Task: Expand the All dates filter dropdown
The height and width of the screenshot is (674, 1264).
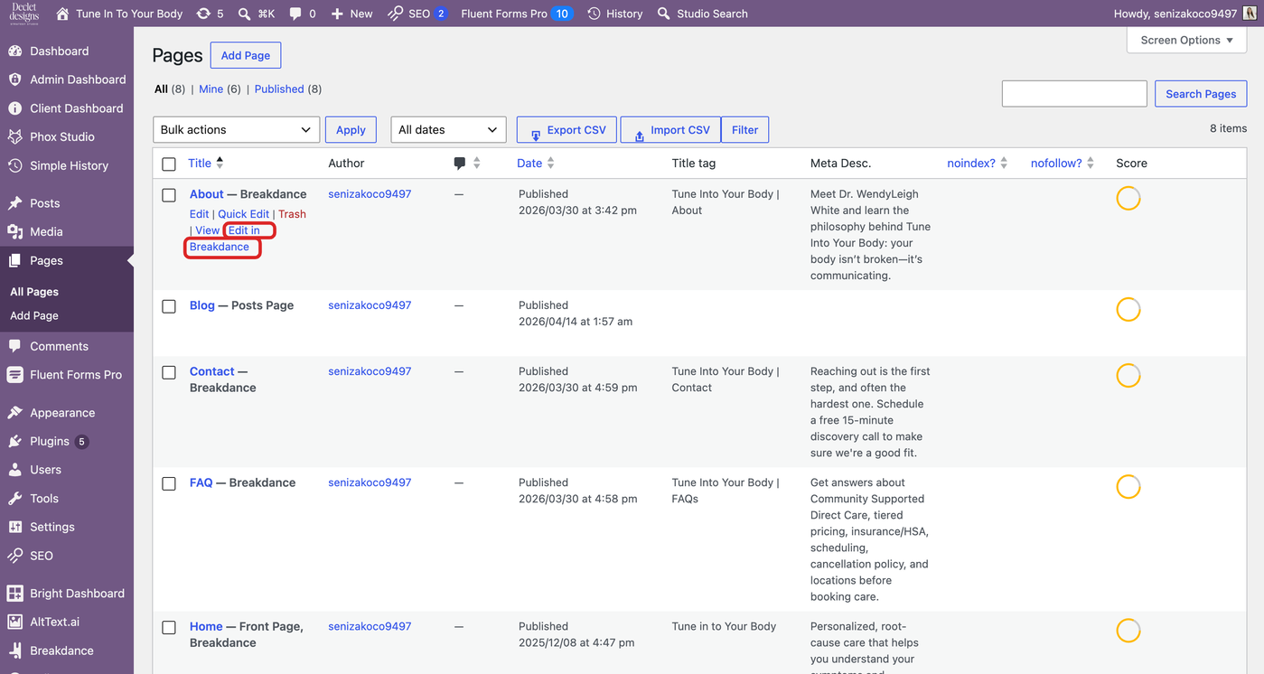Action: pos(448,129)
